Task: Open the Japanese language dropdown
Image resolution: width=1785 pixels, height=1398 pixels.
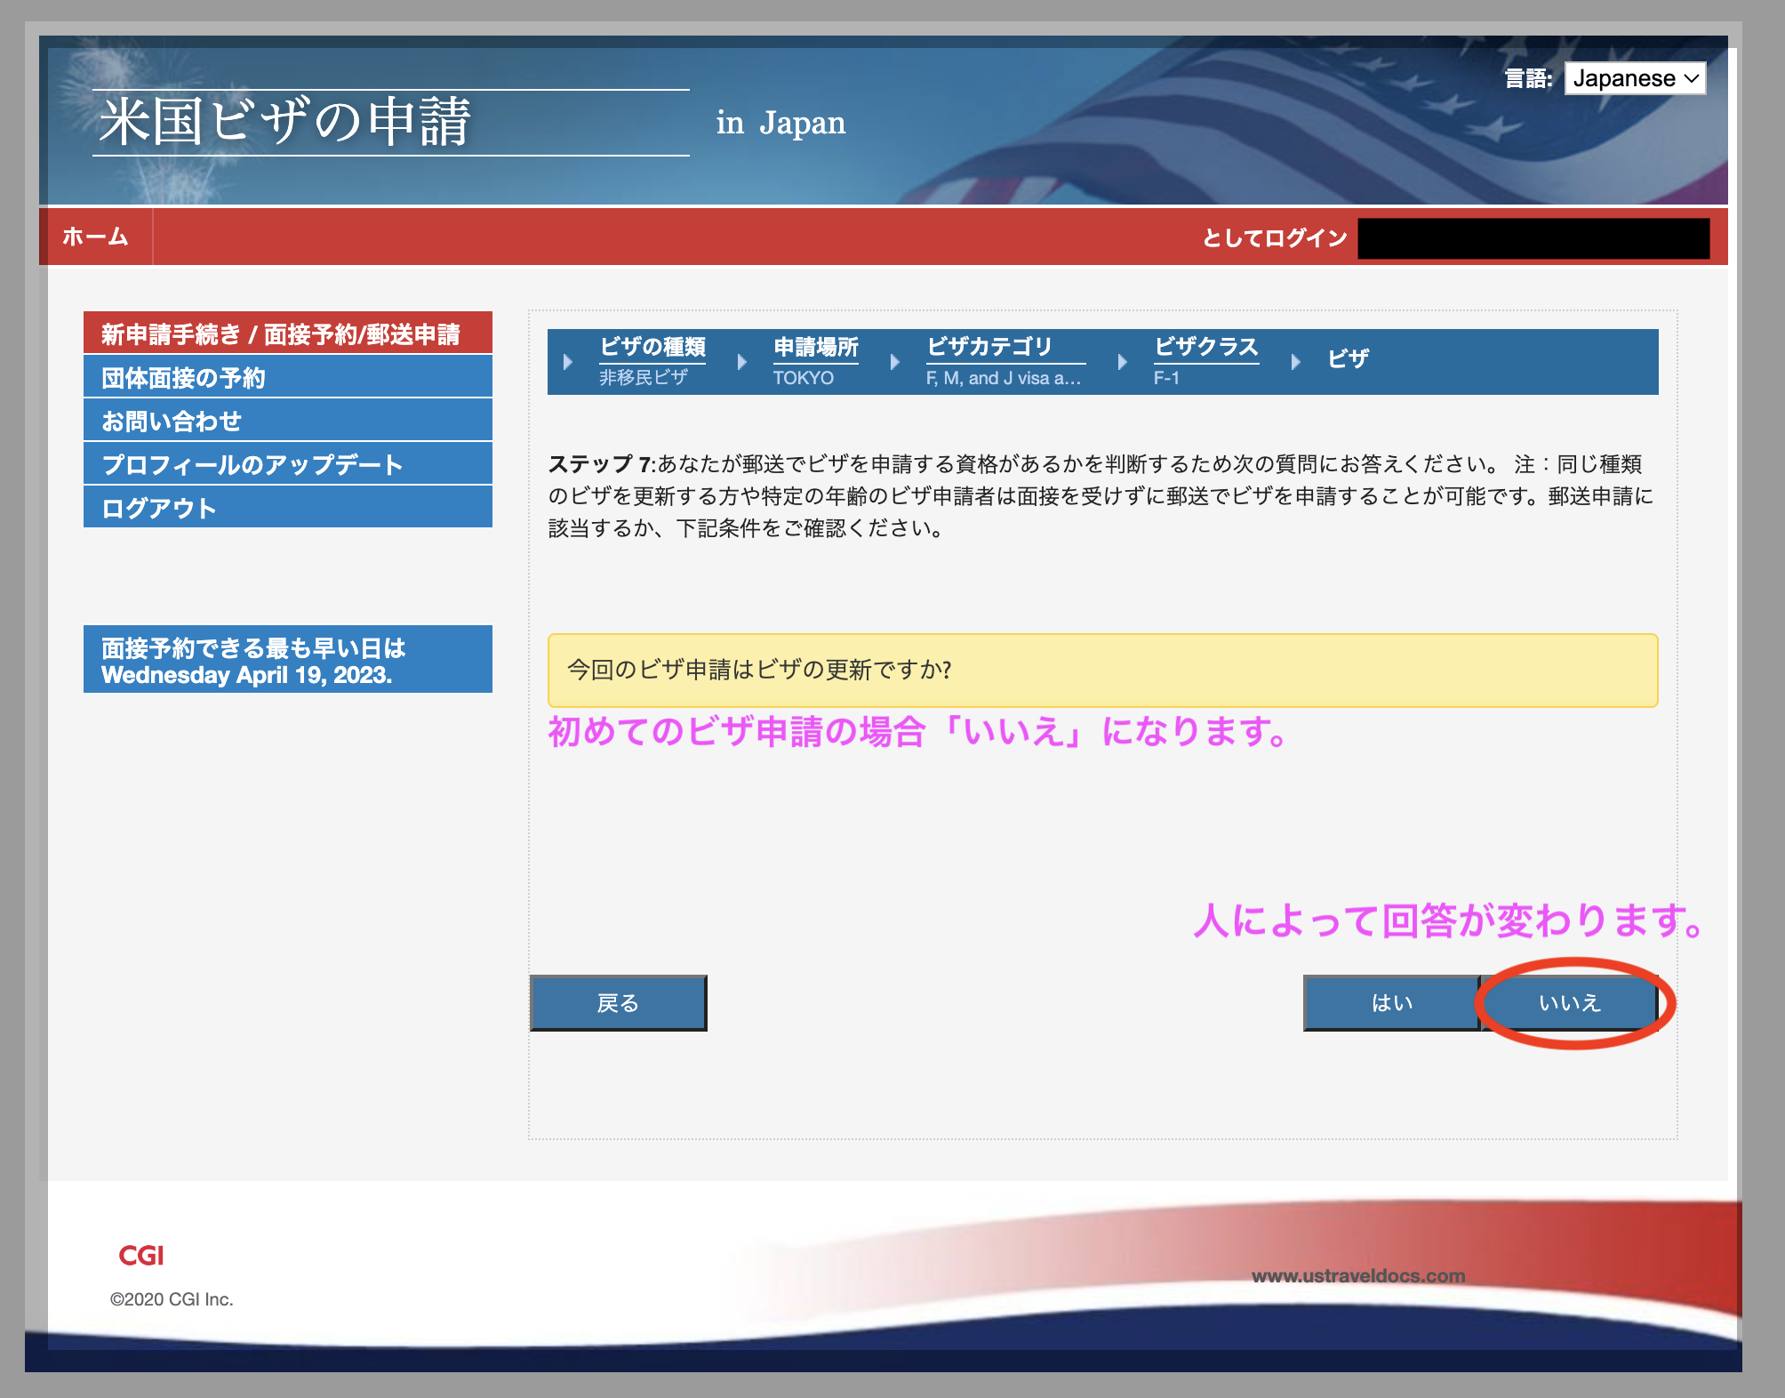Action: 1634,78
